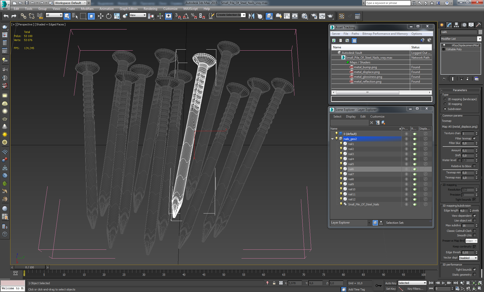484x292 pixels.
Task: Choose the Select and Move tool
Action: tap(101, 16)
